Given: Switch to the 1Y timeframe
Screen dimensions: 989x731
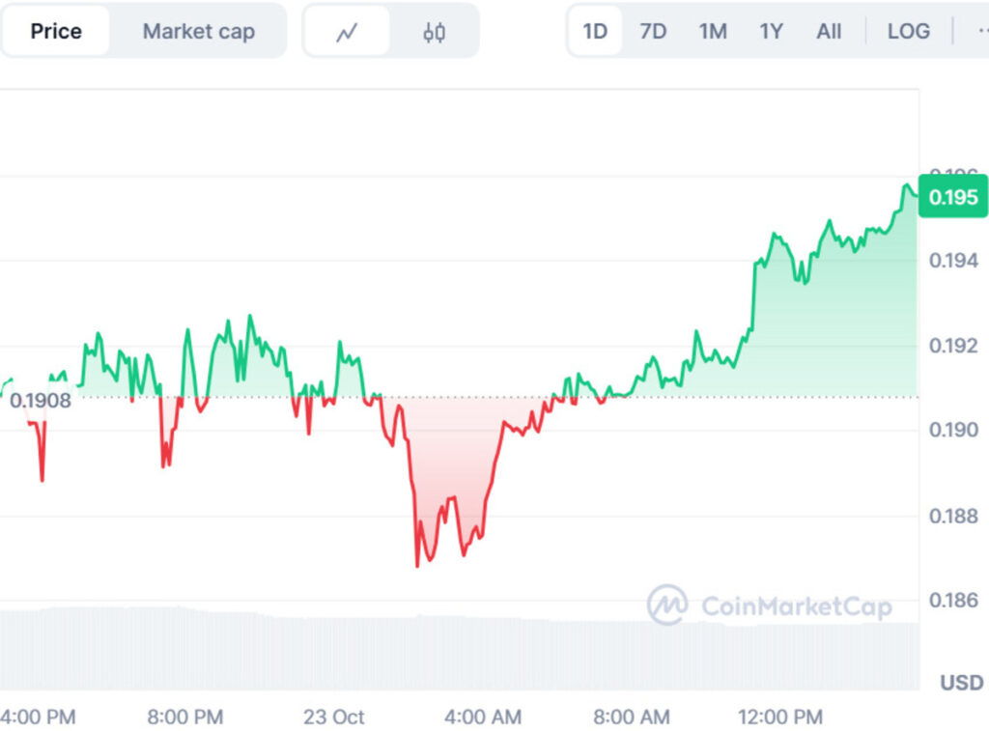Looking at the screenshot, I should tap(771, 30).
